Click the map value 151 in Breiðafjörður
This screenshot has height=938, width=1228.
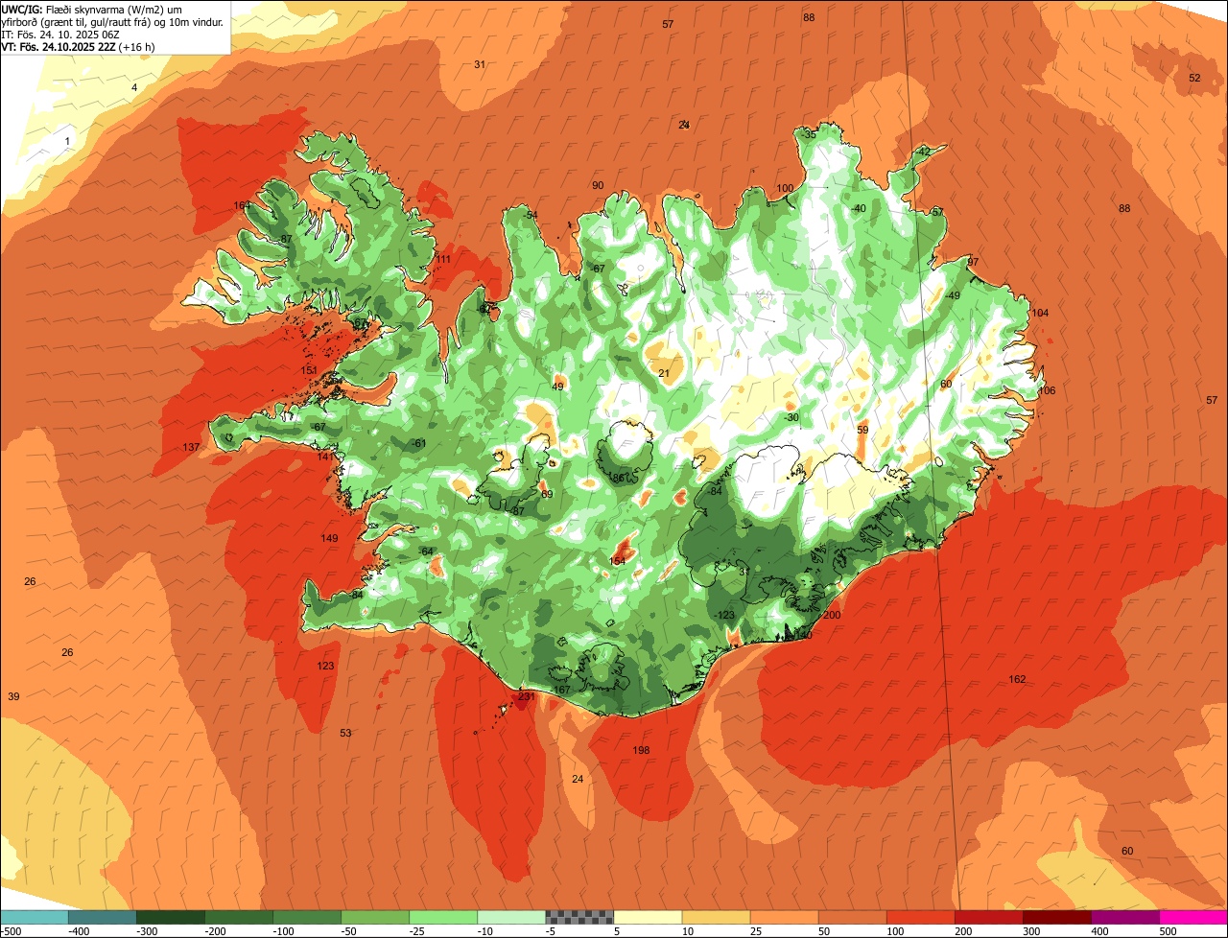coord(308,370)
